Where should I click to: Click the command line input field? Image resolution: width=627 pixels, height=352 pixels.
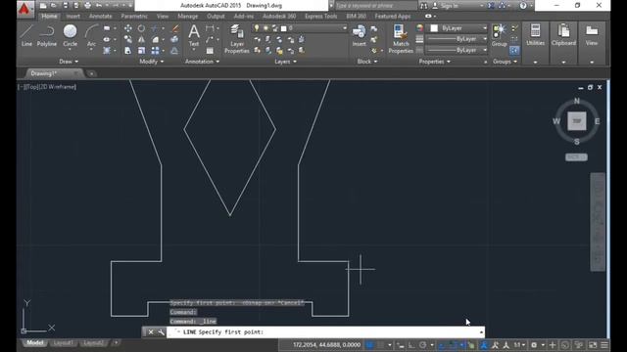(325, 332)
